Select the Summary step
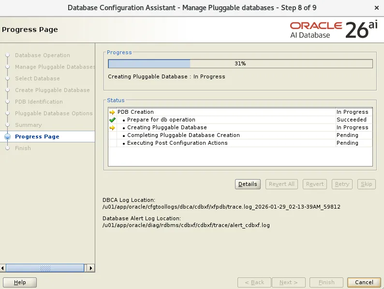 pos(28,125)
